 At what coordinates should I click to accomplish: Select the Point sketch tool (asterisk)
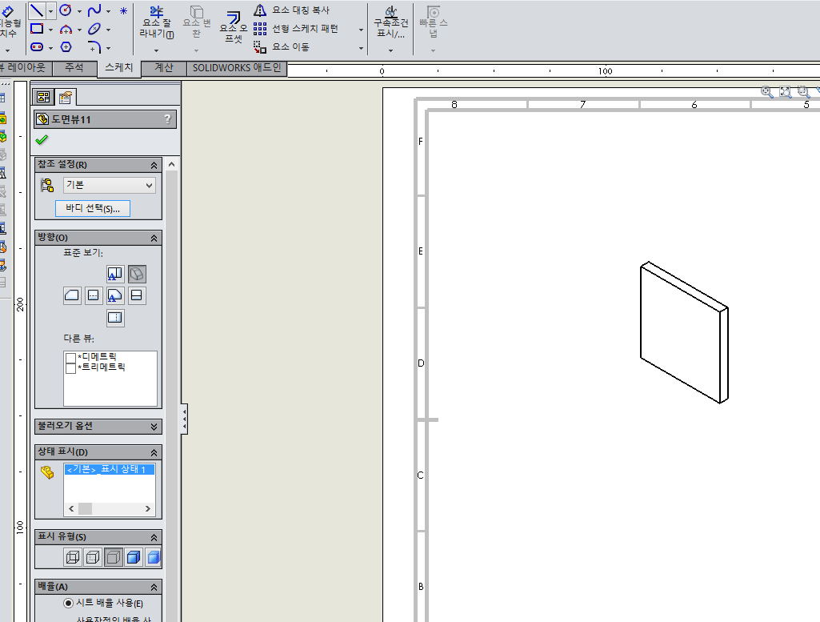tap(123, 10)
